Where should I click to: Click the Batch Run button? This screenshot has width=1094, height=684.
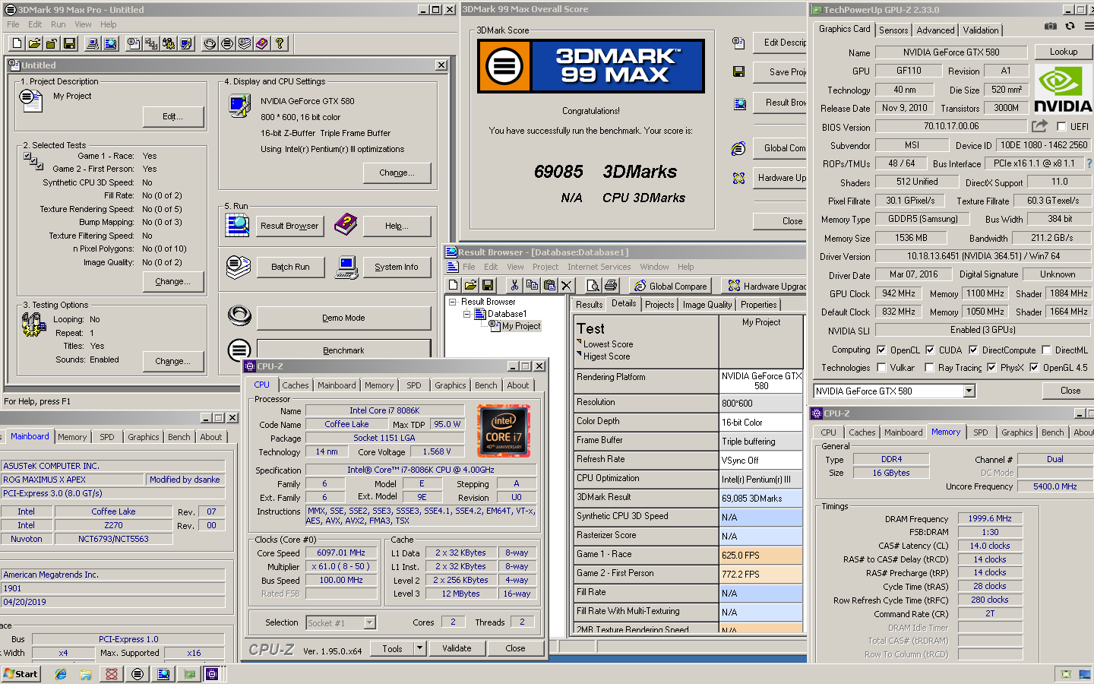coord(290,267)
